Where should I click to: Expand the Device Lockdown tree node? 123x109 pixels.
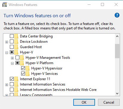pos(7,42)
